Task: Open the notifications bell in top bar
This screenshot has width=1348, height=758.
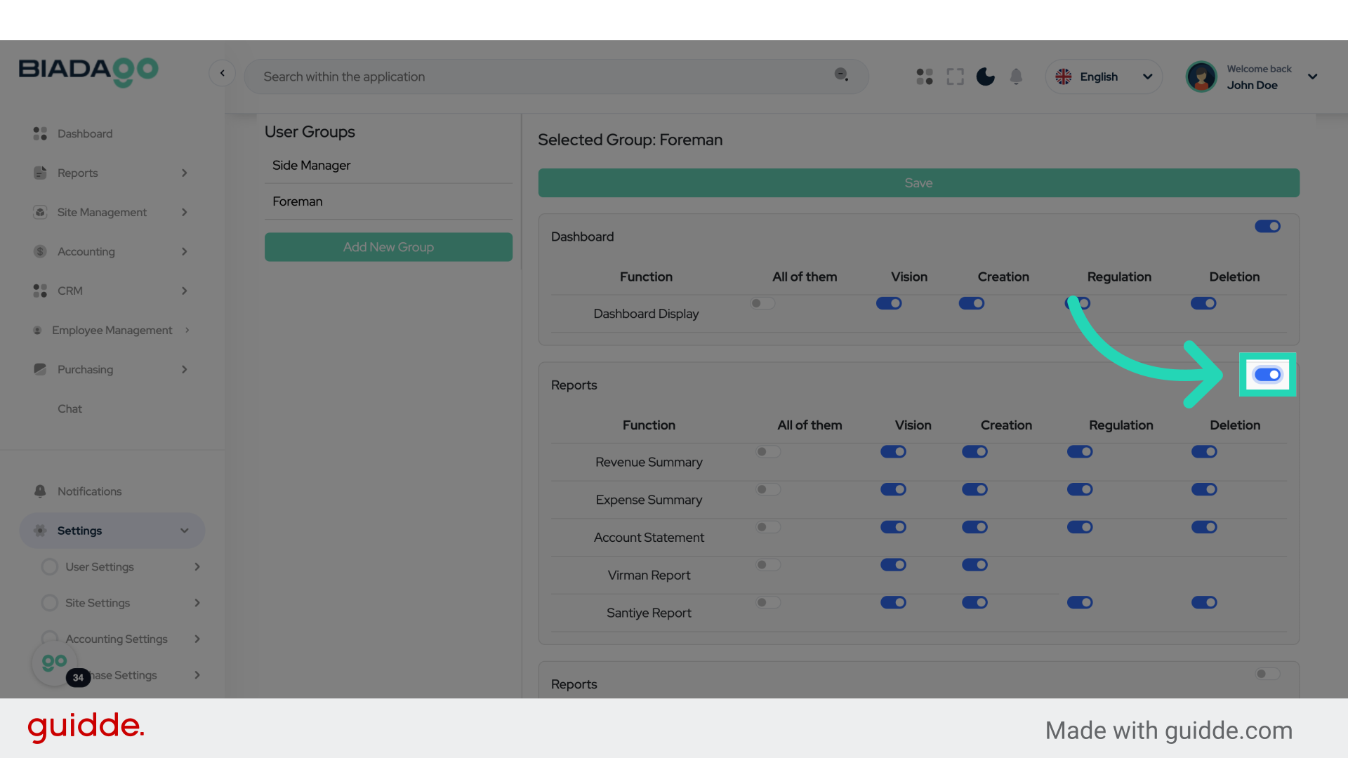Action: pos(1016,77)
